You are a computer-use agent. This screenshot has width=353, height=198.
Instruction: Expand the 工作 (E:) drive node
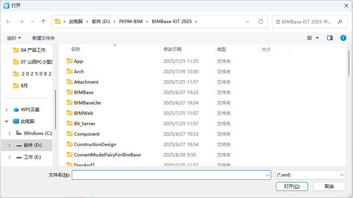[9, 157]
